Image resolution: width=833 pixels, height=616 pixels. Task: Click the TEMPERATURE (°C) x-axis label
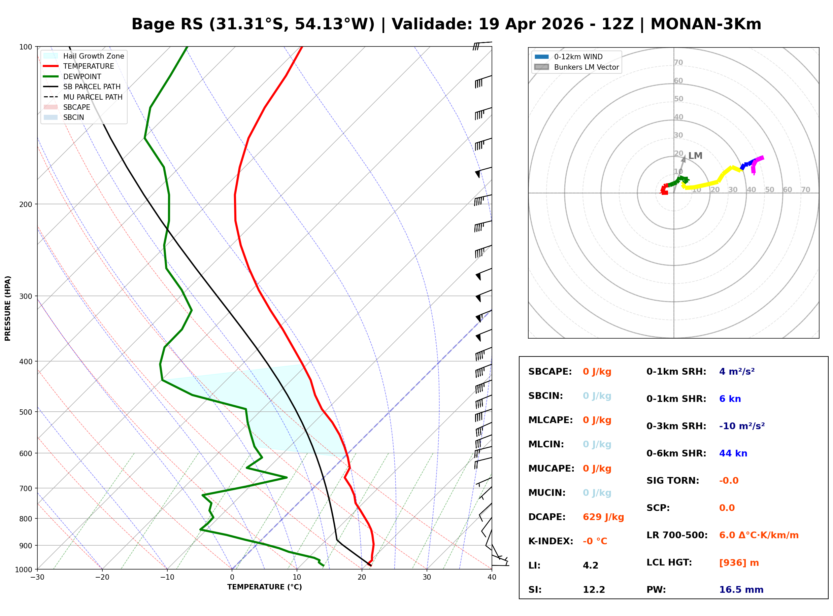[x=265, y=587]
